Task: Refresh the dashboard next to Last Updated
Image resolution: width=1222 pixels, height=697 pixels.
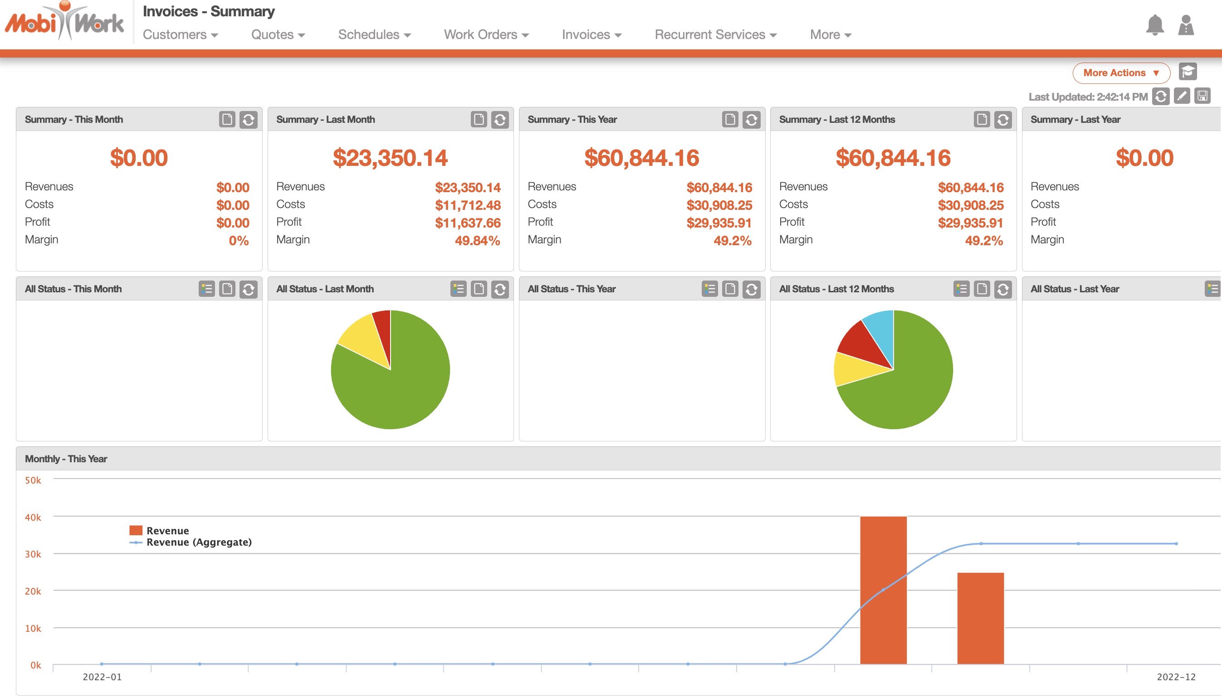Action: coord(1160,96)
